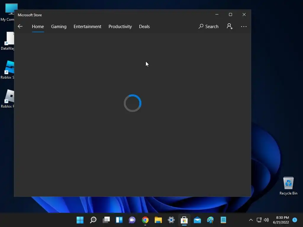Select the Roblox Studio desktop shortcut
The width and height of the screenshot is (303, 227).
tap(8, 70)
